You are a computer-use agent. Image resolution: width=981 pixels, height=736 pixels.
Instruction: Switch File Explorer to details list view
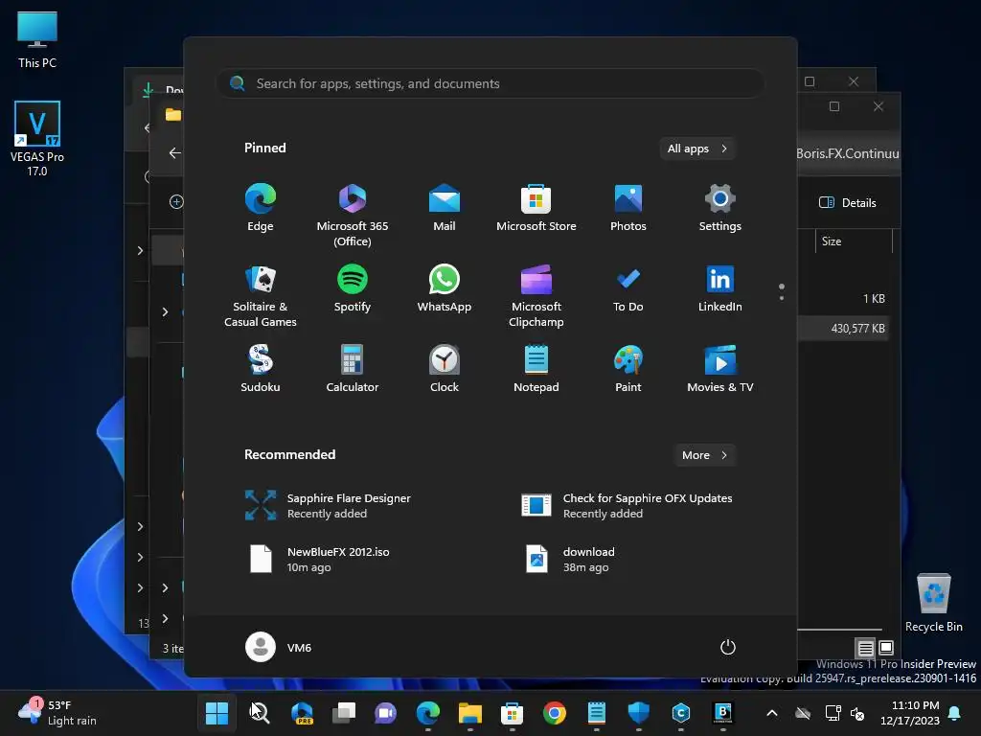tap(865, 648)
